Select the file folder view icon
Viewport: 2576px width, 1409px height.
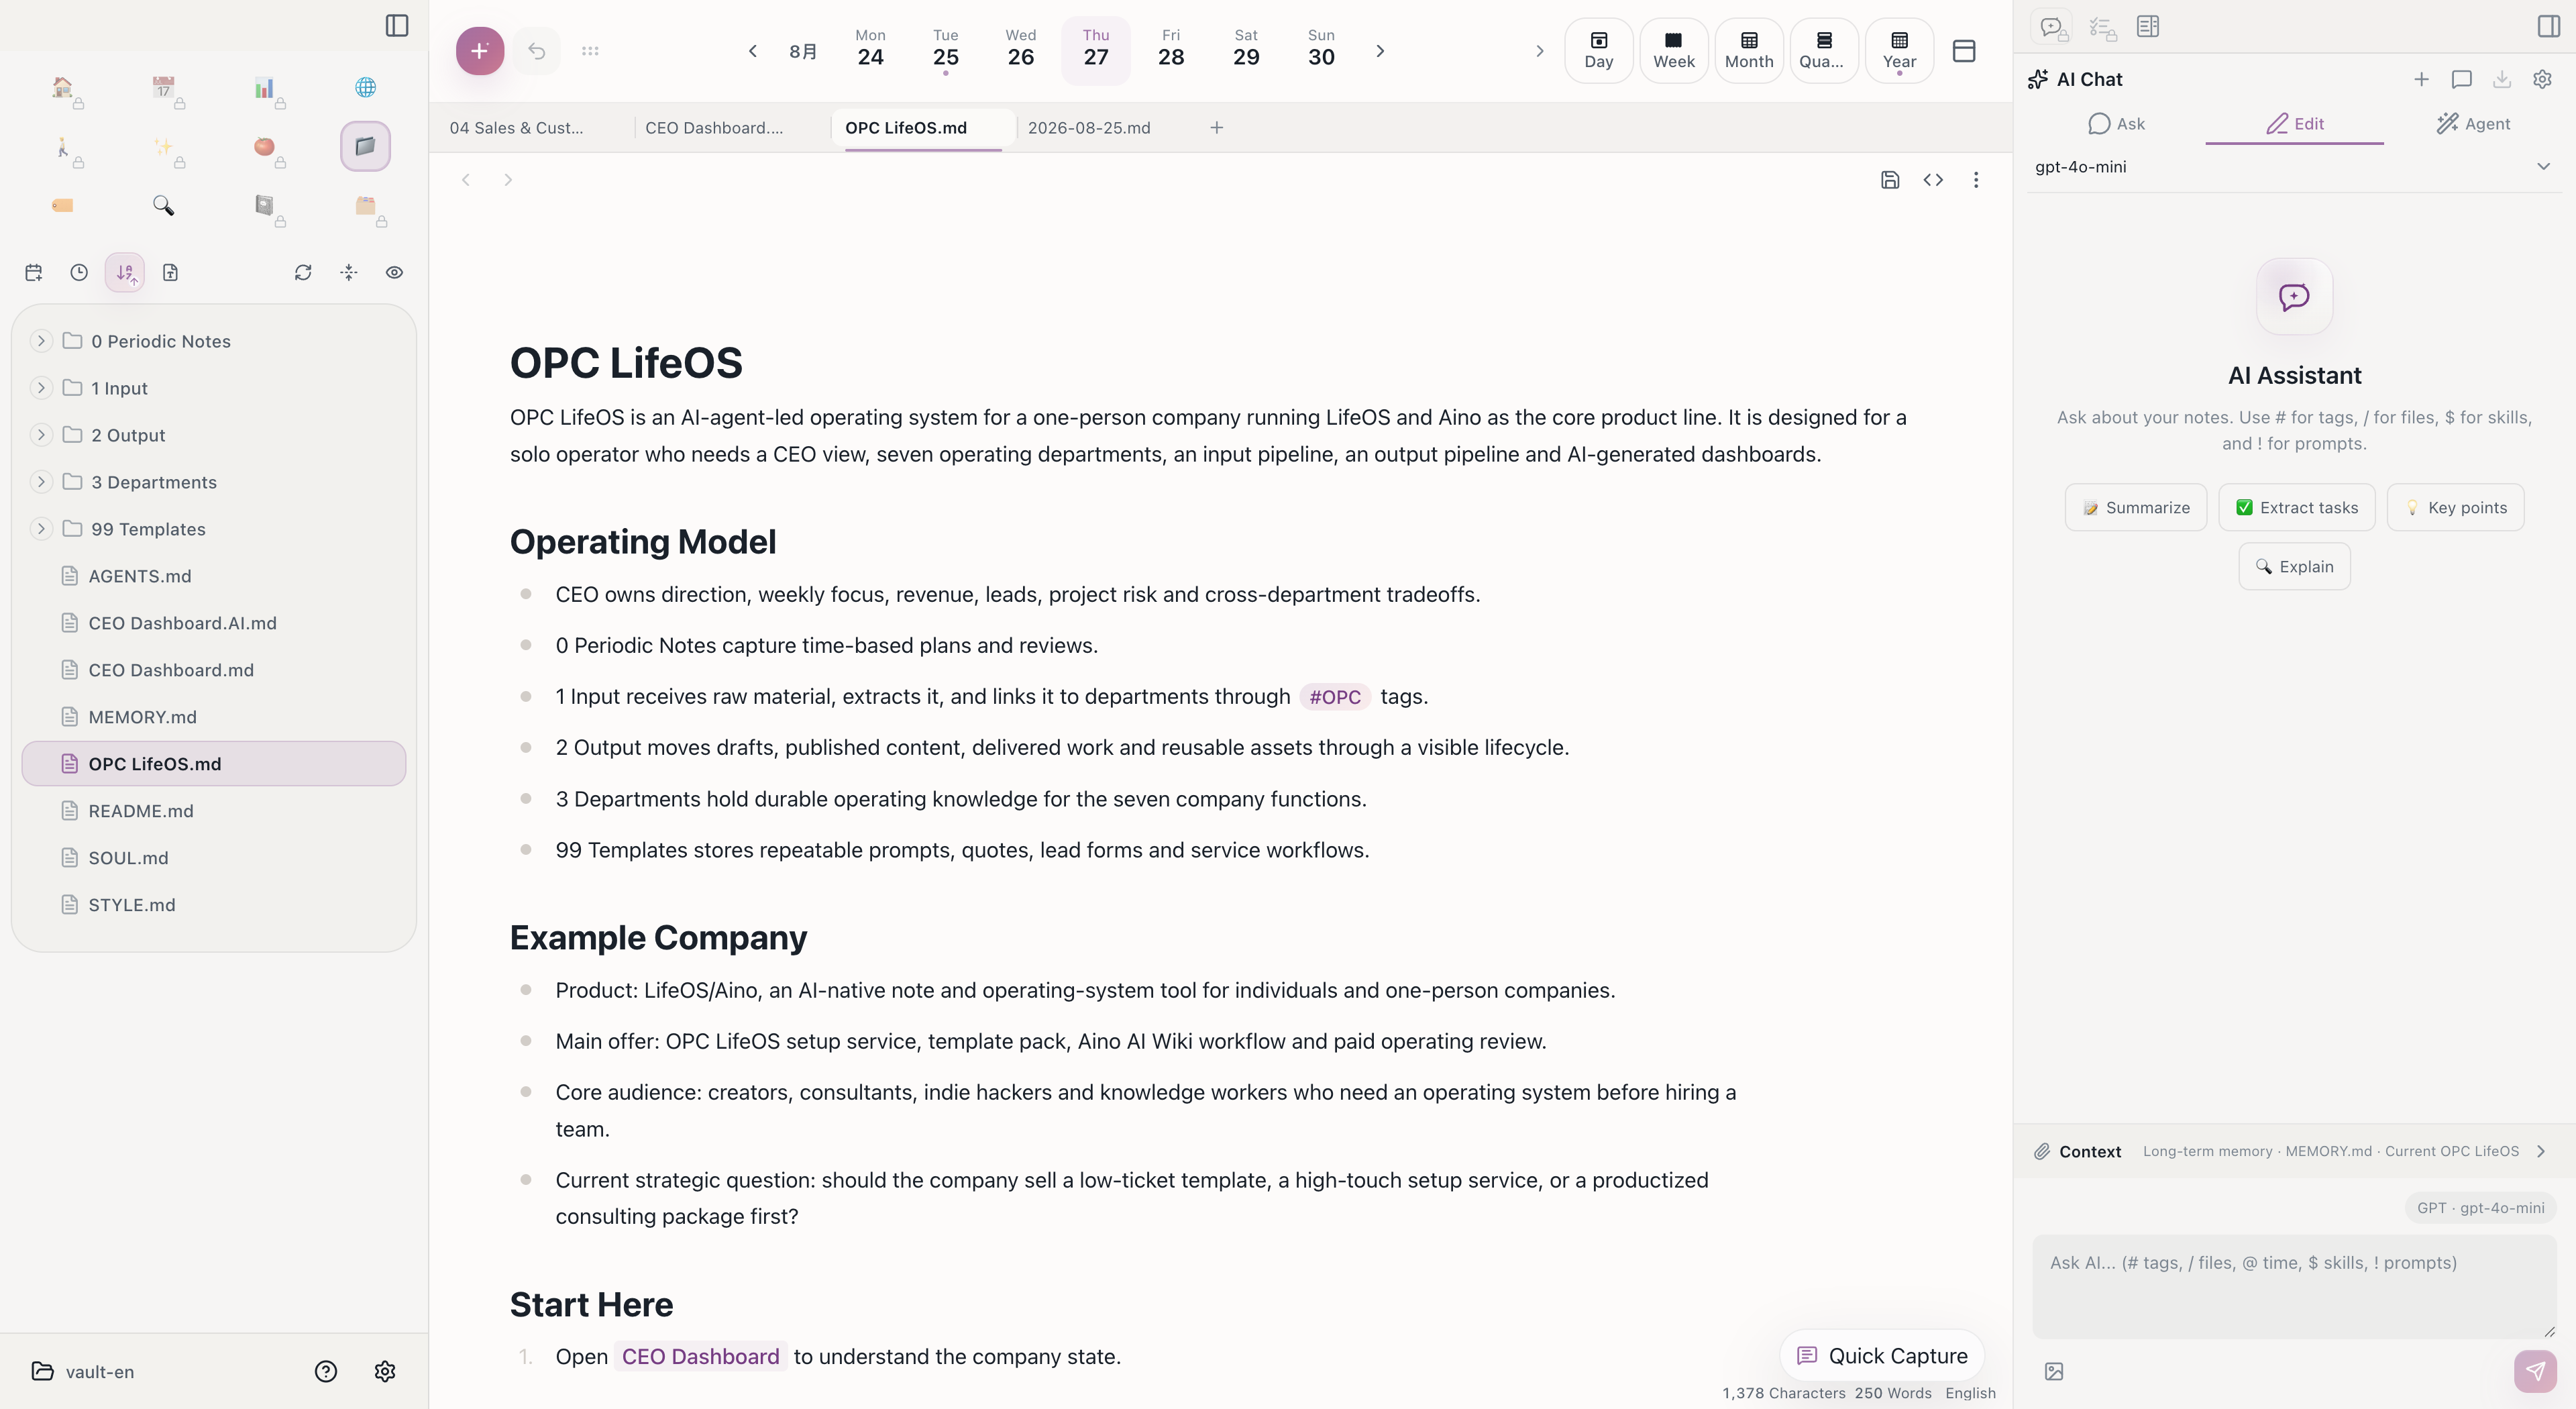coord(366,147)
